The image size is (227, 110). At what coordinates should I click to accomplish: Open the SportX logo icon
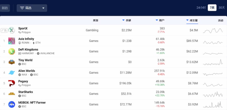(12, 30)
